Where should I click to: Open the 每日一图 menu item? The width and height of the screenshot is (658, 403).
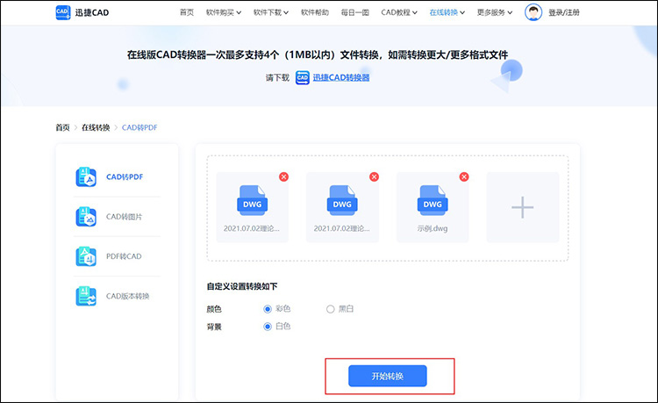355,12
